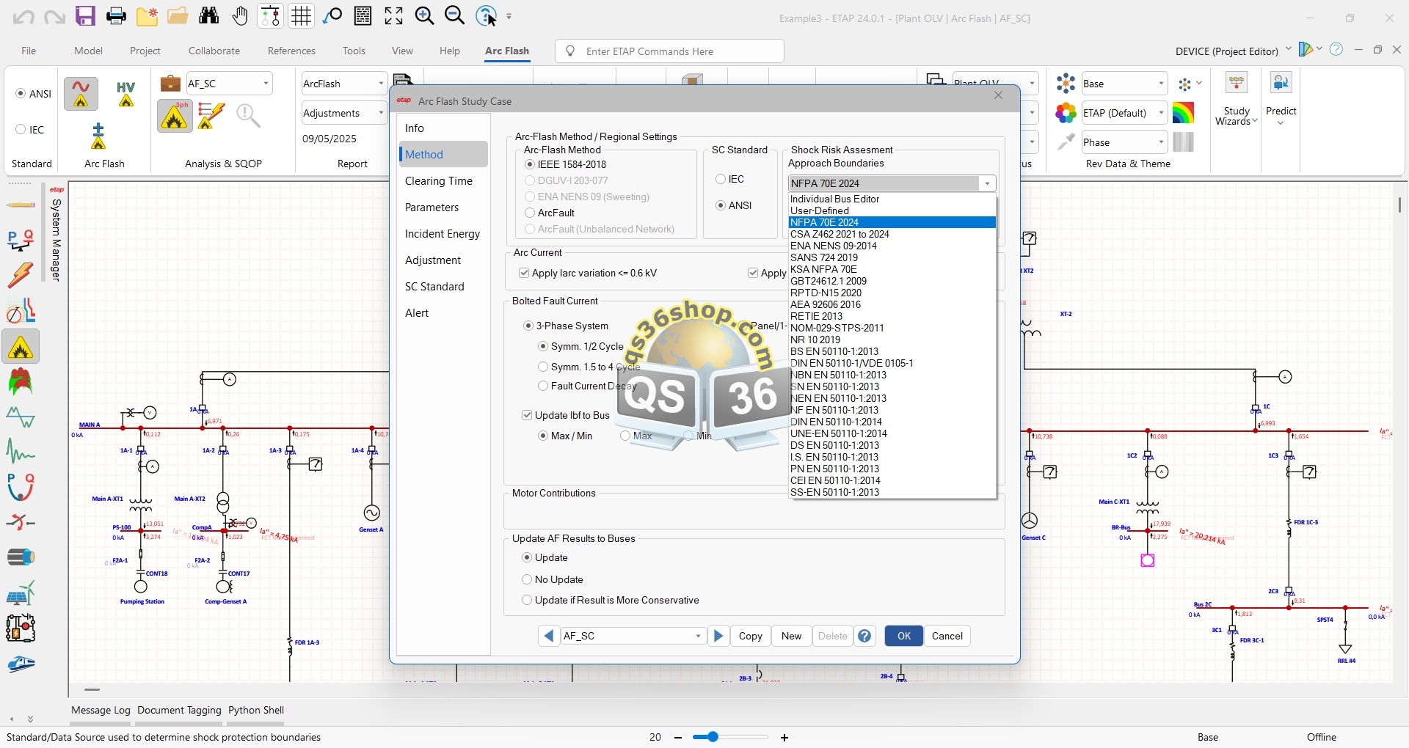The image size is (1409, 748).
Task: Toggle Apply Iarc variation checkbox
Action: (524, 274)
